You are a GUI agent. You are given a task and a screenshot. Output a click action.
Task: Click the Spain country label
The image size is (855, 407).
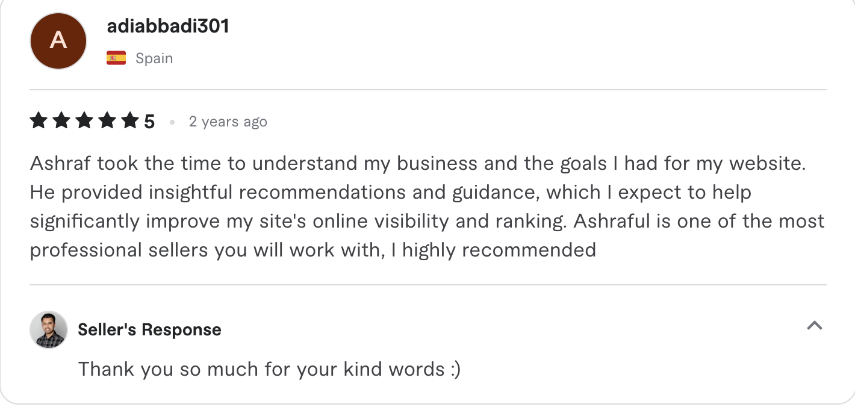(x=155, y=58)
